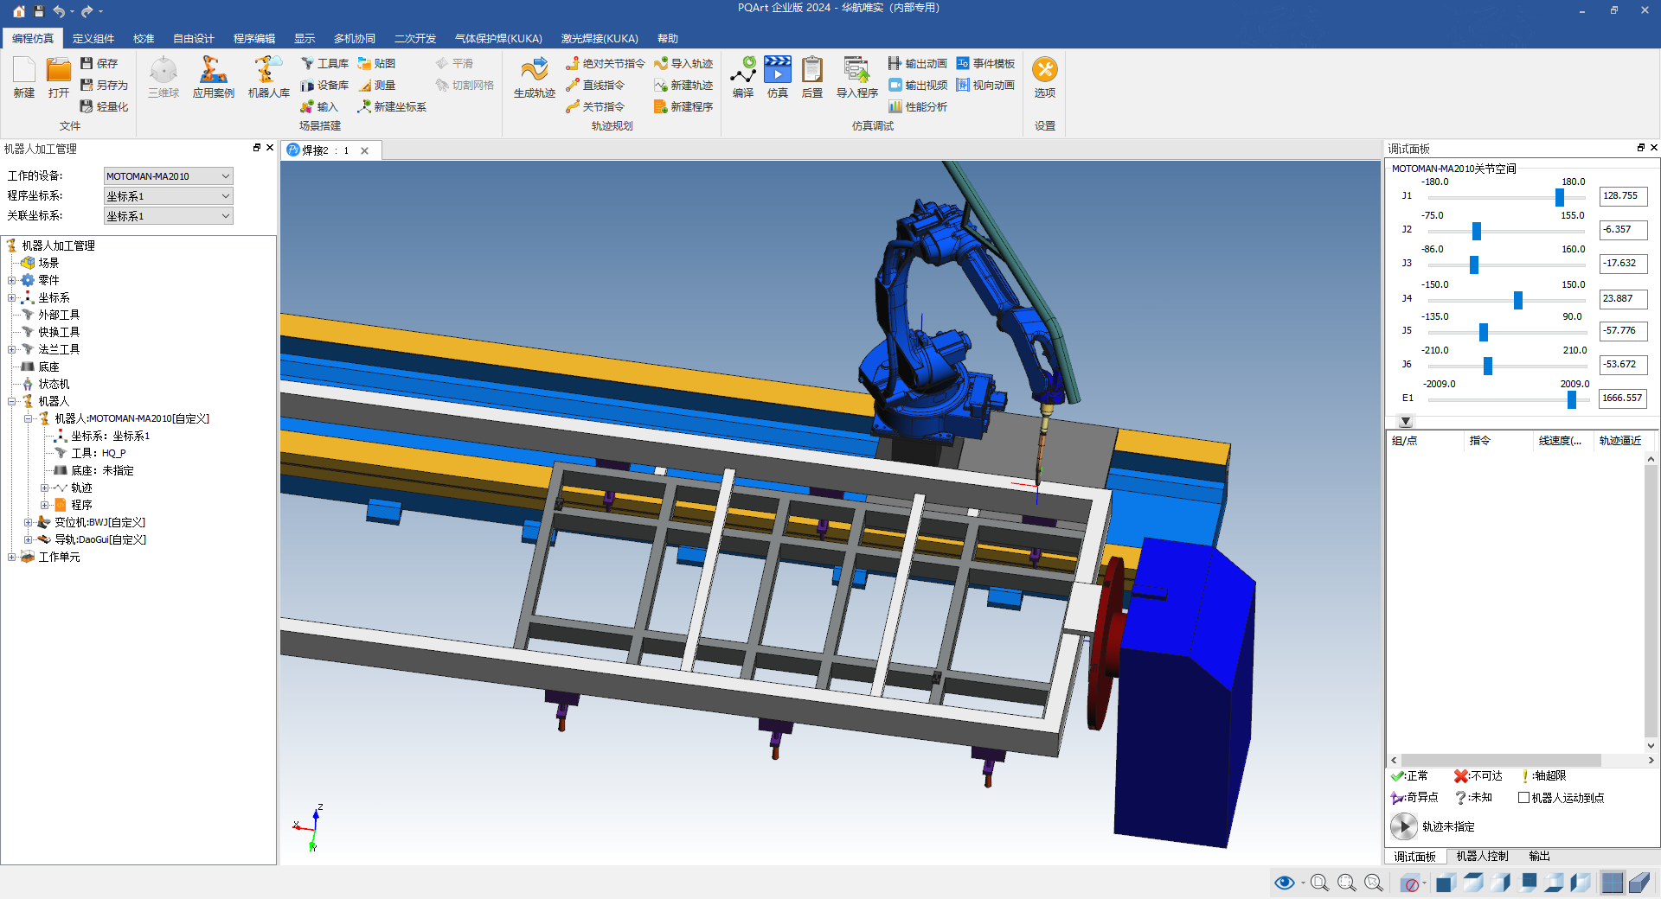
Task: Enable the 机器人运动到点 checkbox
Action: pos(1523,798)
